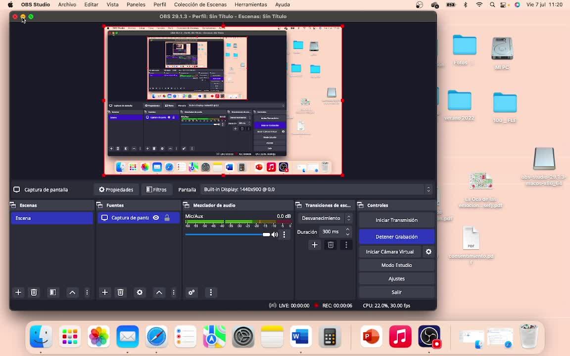Open the Colección de Escenas menu
The height and width of the screenshot is (356, 570).
[x=200, y=4]
